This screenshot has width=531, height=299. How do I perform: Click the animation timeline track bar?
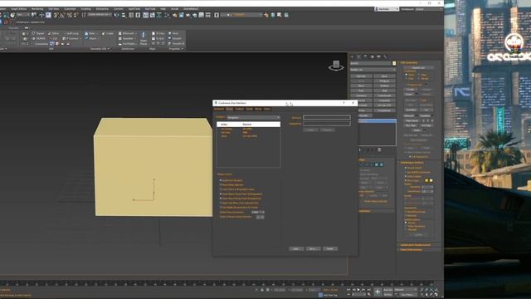point(217,282)
